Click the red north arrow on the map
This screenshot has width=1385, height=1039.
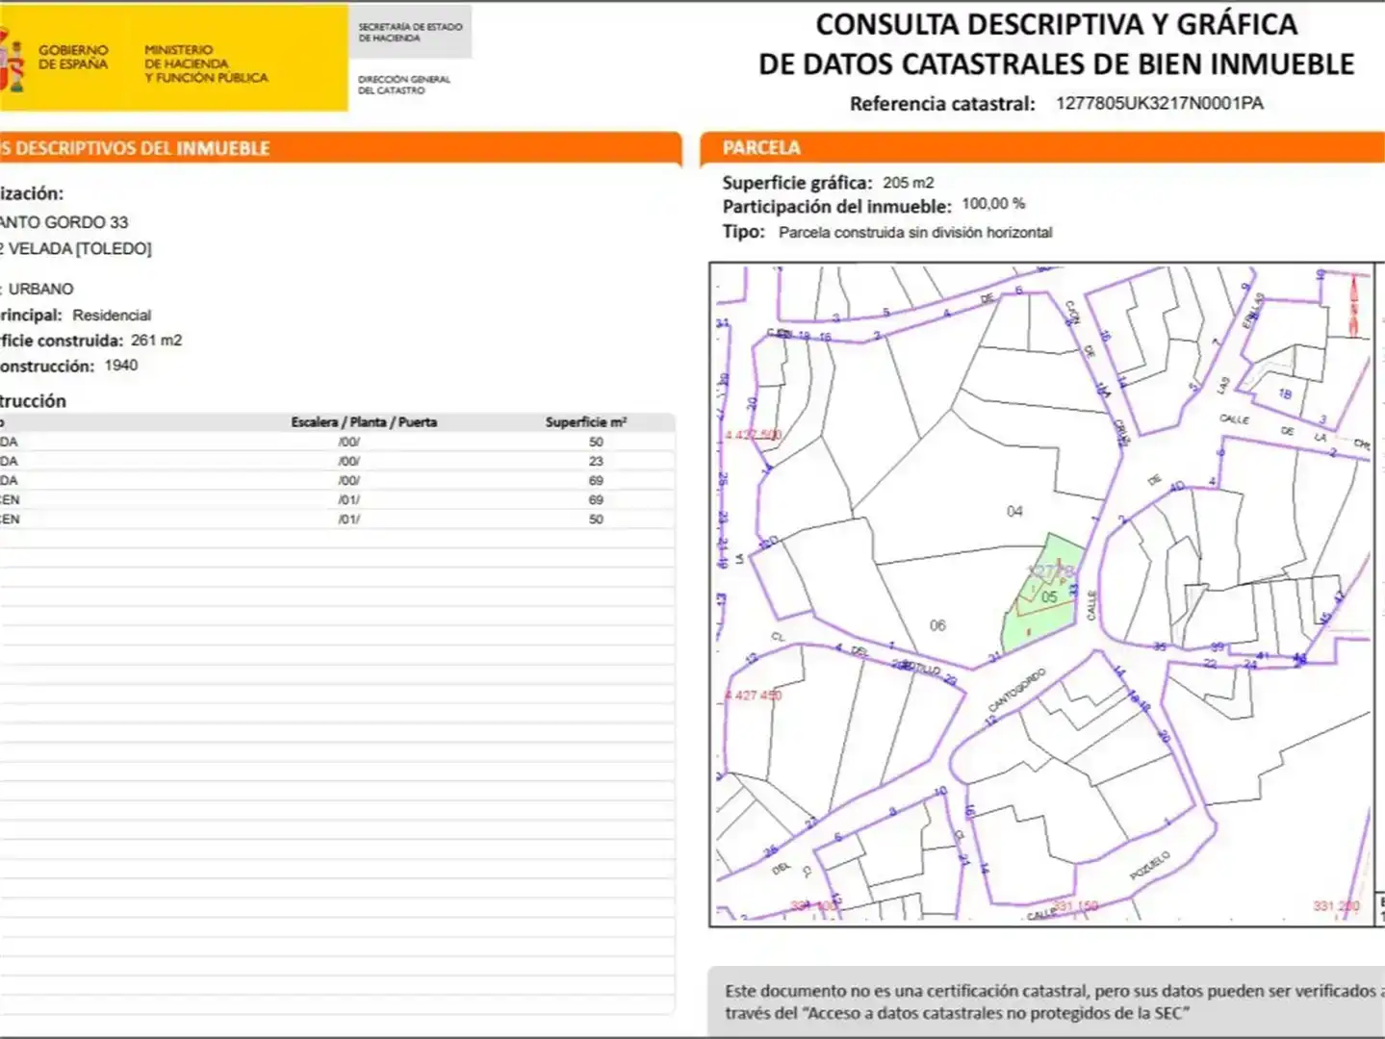pyautogui.click(x=1353, y=306)
